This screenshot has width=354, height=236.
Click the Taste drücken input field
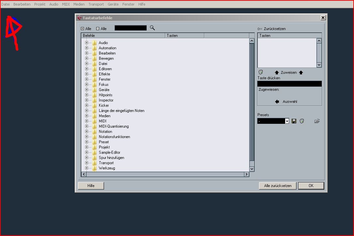pyautogui.click(x=289, y=84)
